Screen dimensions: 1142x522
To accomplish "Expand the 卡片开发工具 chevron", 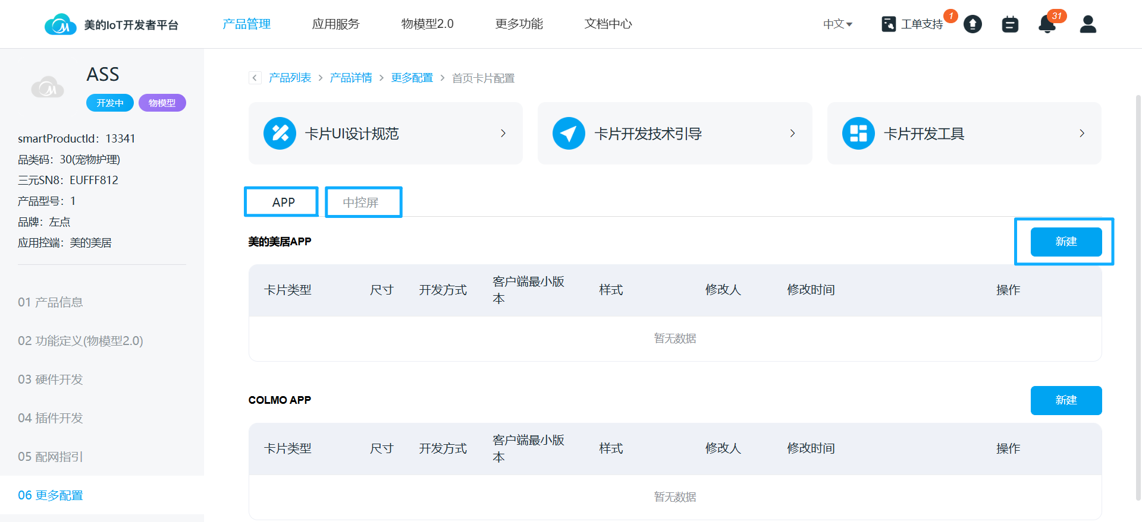I will coord(1082,134).
